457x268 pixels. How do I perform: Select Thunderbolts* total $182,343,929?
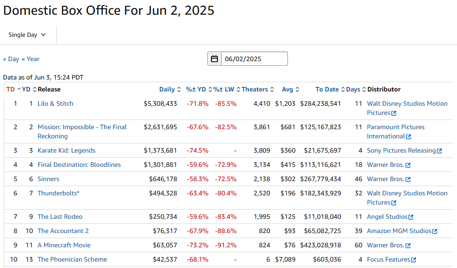(x=321, y=193)
